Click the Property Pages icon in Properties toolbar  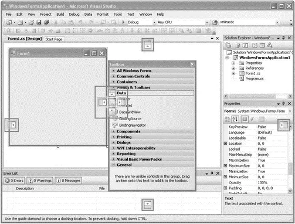[262, 119]
